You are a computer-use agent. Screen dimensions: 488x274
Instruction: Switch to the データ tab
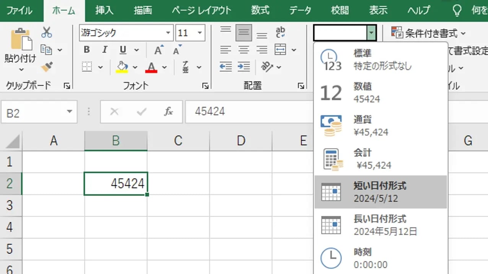300,11
